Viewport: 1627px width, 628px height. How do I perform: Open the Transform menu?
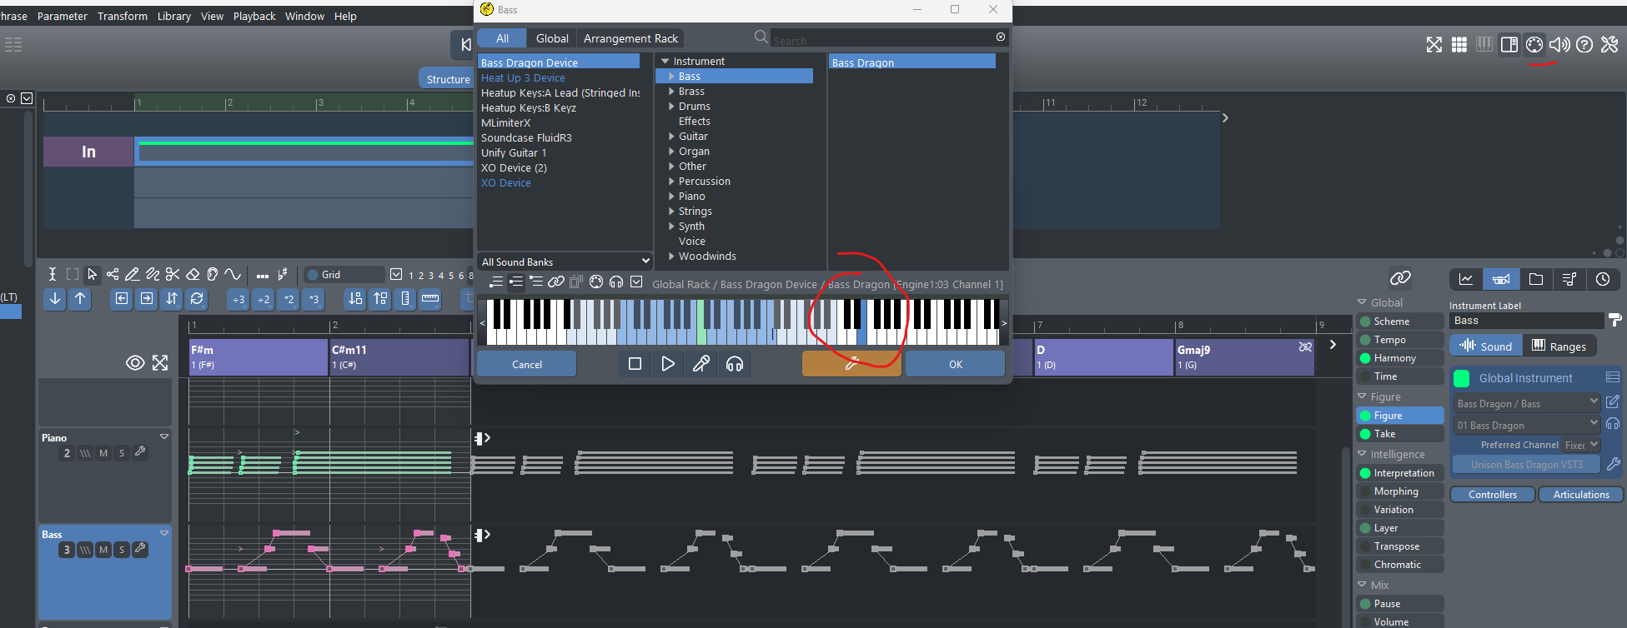[x=122, y=16]
